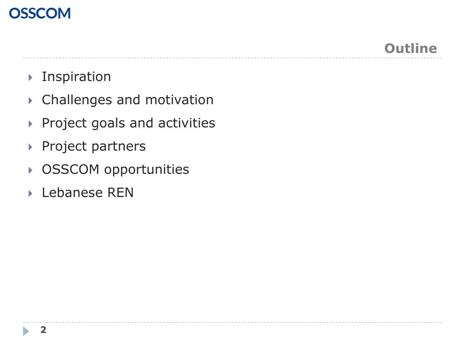The height and width of the screenshot is (348, 465).
Task: Select the Inspiration outline item
Action: (x=76, y=77)
